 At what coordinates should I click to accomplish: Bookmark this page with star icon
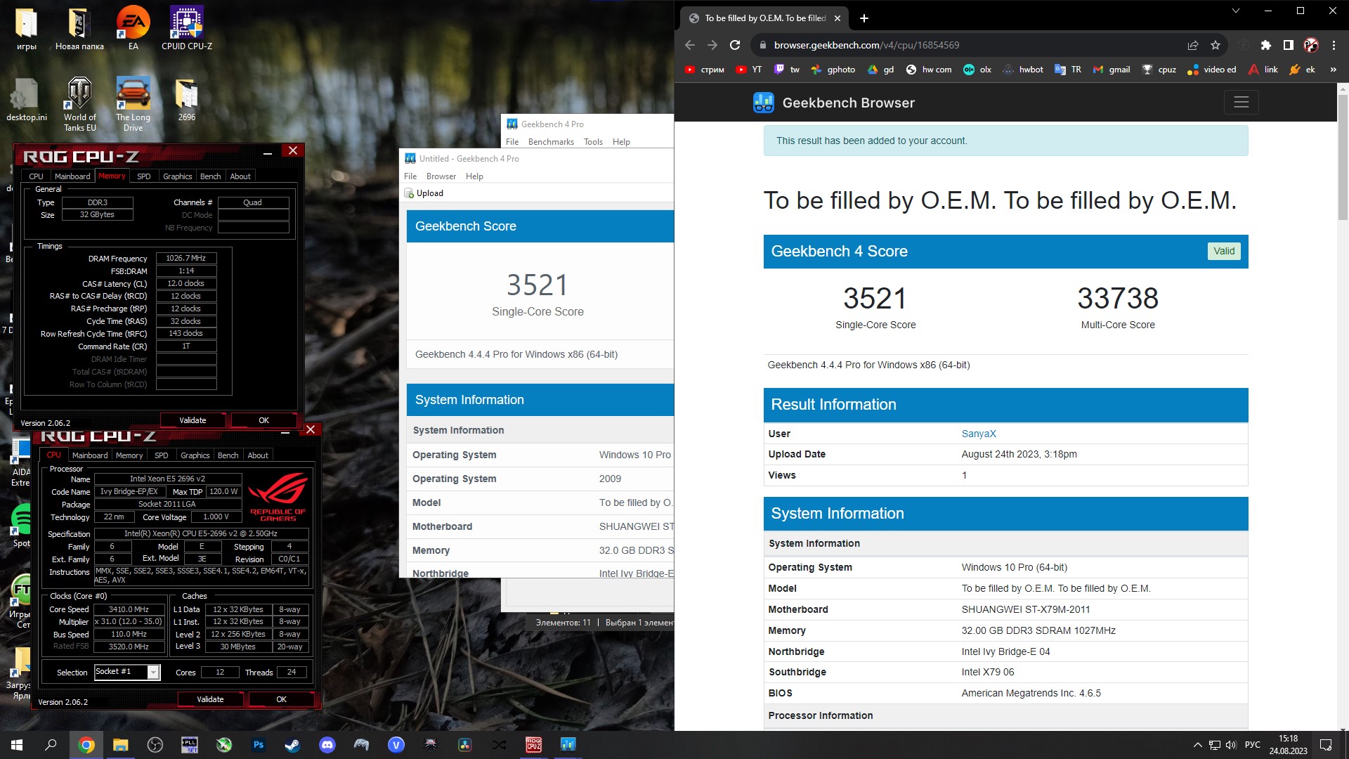[x=1216, y=45]
